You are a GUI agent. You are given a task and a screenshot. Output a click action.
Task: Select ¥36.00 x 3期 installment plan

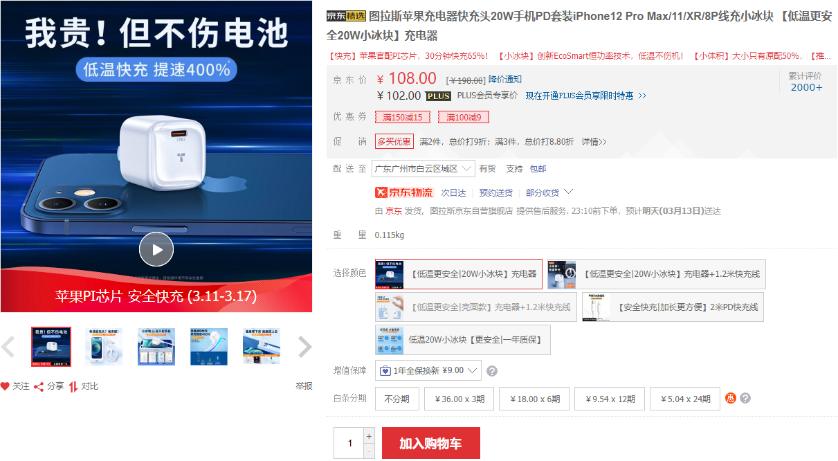(x=459, y=399)
